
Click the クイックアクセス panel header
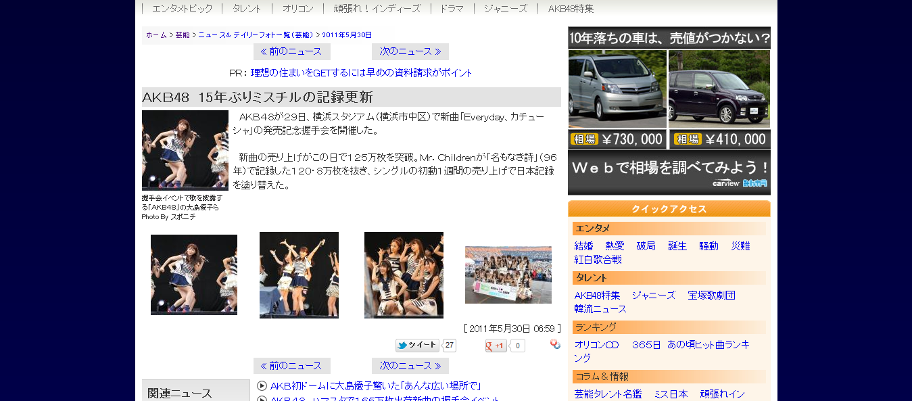click(x=669, y=209)
